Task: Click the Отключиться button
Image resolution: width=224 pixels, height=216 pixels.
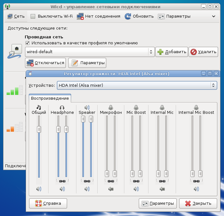Action: [x=45, y=63]
